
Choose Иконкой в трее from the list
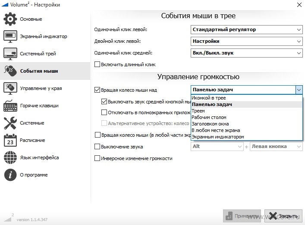click(246, 98)
